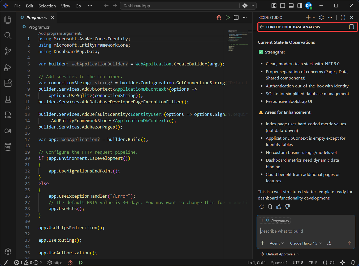Open the Agent mode dropdown
The image size is (359, 266).
click(x=277, y=243)
